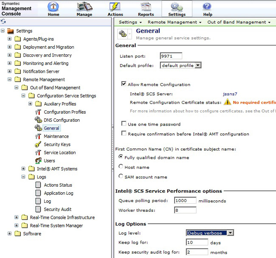
Task: Click the Software folder icon
Action: pos(17,233)
